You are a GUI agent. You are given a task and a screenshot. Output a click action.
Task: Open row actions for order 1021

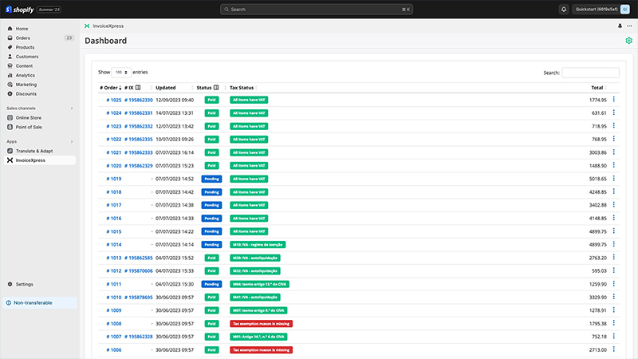click(613, 152)
